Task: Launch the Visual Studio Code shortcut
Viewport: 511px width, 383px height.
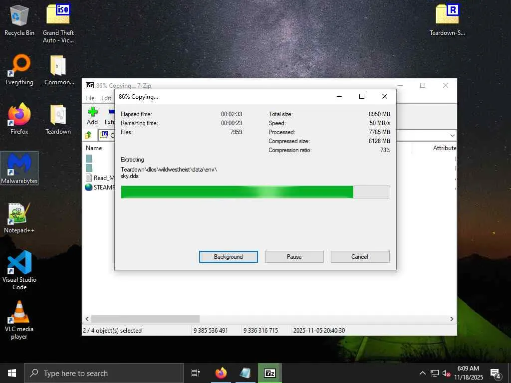Action: tap(19, 270)
